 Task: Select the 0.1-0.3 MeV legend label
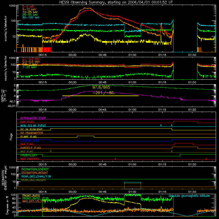click(31, 59)
